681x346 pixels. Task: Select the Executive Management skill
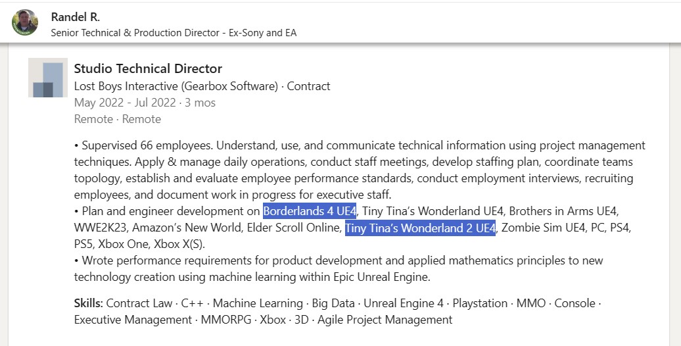(130, 320)
